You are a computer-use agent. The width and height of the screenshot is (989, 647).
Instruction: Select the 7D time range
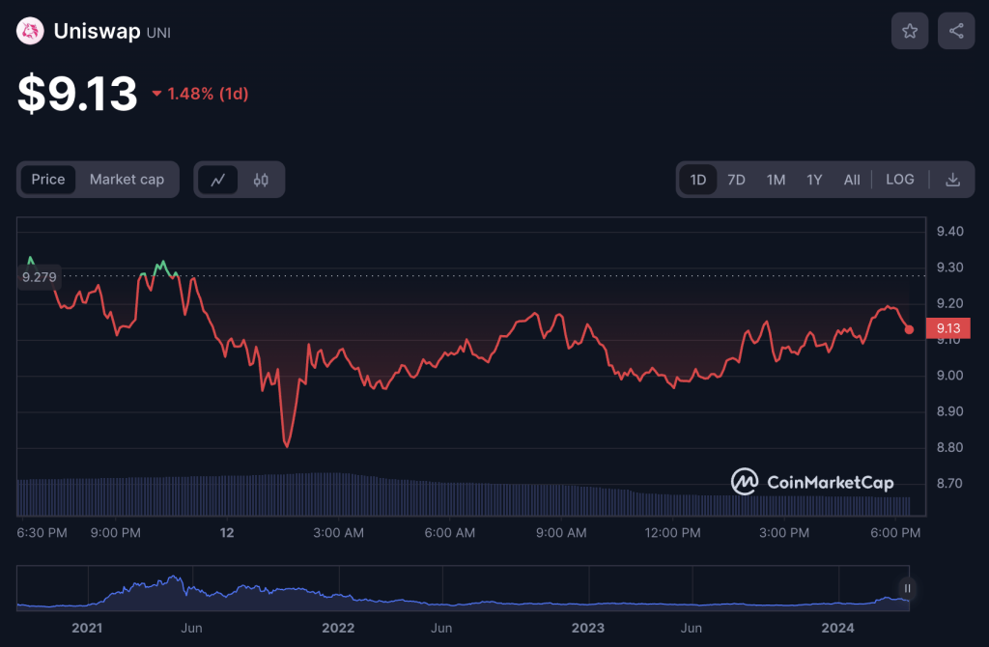coord(736,180)
